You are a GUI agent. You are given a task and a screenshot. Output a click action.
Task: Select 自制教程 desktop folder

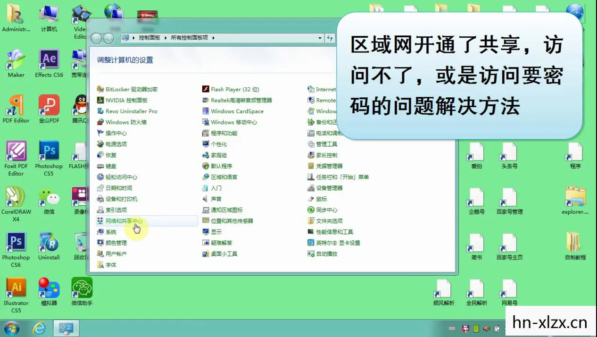[575, 246]
